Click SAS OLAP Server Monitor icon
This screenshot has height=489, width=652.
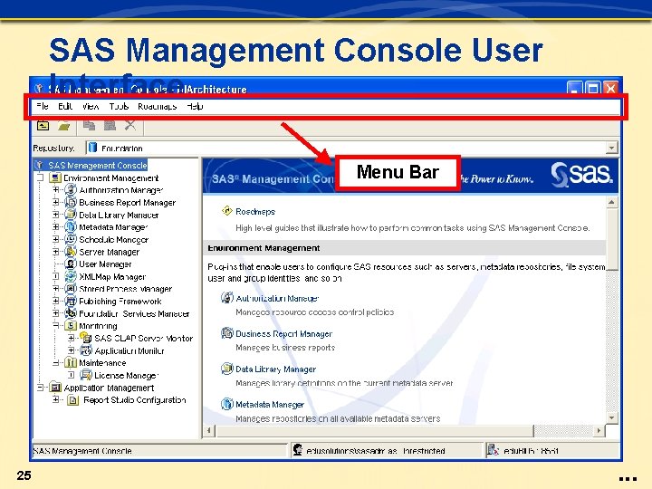(86, 338)
